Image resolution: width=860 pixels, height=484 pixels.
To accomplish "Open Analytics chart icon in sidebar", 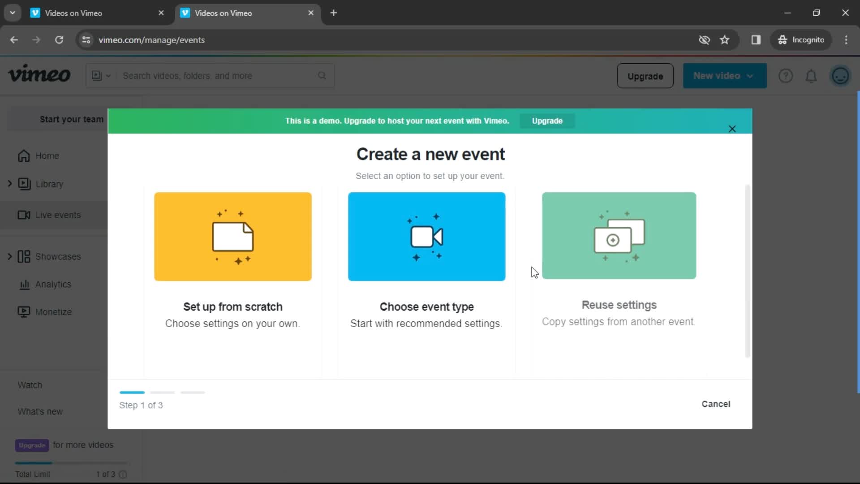I will [x=25, y=285].
